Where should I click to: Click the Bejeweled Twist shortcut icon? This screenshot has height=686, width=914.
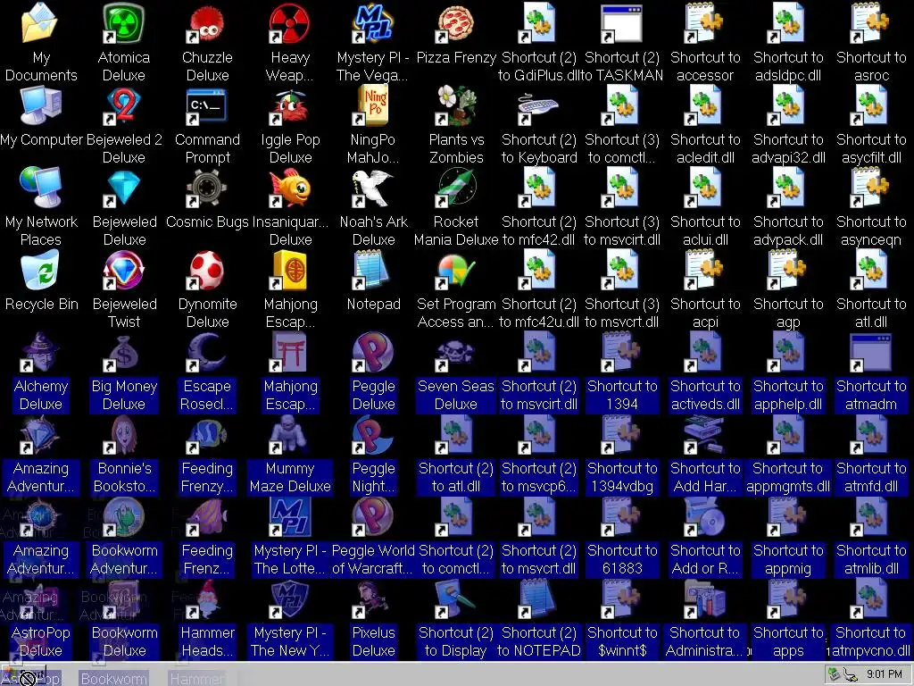point(123,270)
